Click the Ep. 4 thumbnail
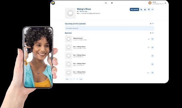 68,47
